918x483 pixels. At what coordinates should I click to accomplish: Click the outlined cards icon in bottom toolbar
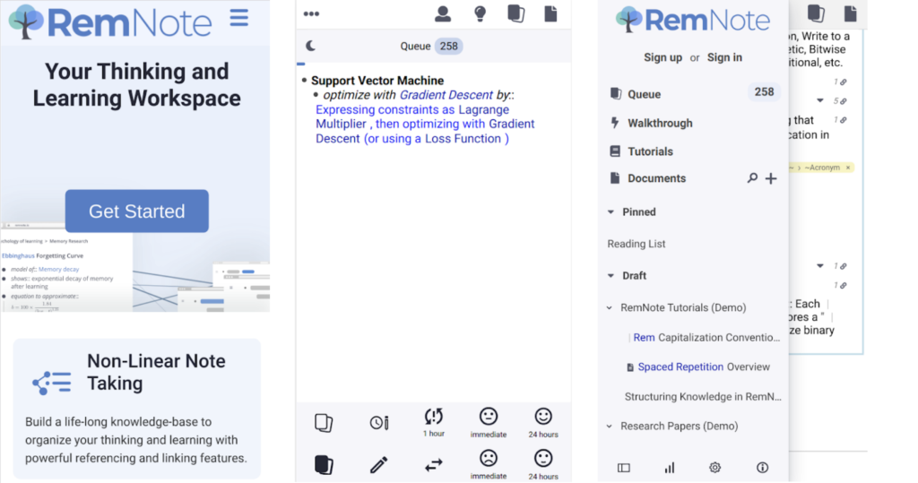324,422
